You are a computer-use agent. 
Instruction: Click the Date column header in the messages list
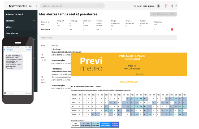coord(43,46)
